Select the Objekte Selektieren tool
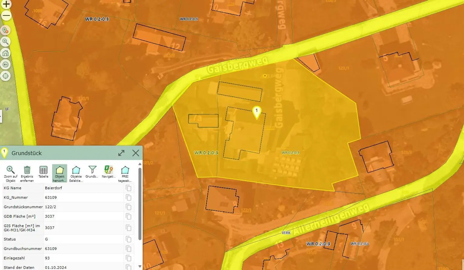 [76, 174]
